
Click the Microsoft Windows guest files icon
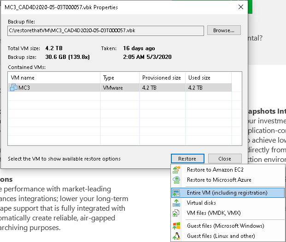[x=176, y=226]
